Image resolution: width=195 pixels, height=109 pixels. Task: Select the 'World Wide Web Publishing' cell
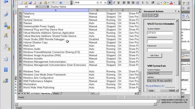pos(55,88)
